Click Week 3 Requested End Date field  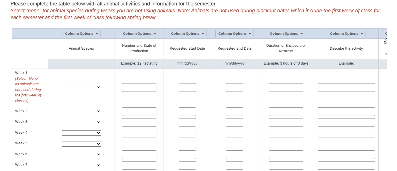point(235,122)
